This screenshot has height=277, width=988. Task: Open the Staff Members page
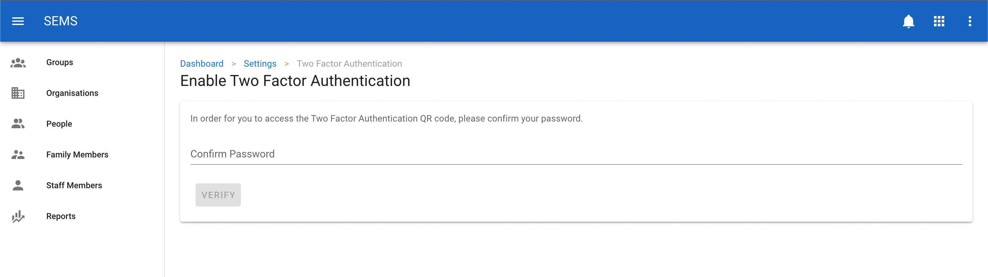(74, 185)
